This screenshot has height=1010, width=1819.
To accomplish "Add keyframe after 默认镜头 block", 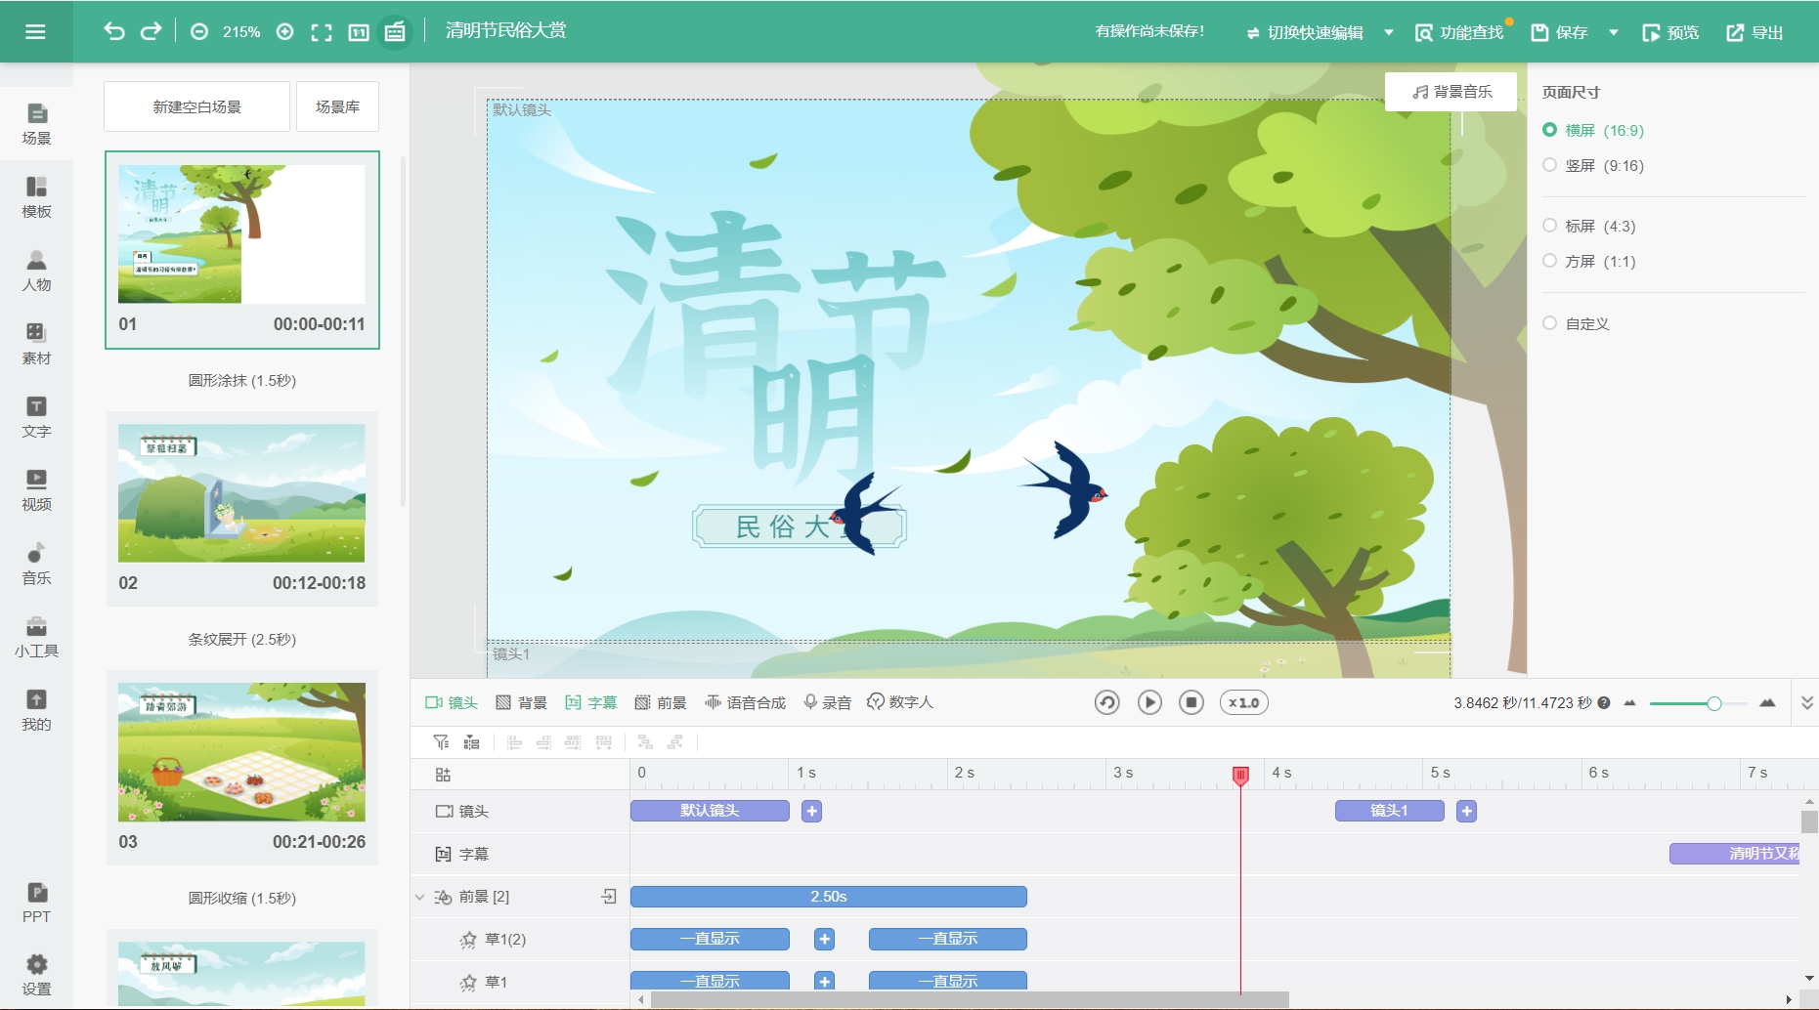I will pyautogui.click(x=811, y=811).
